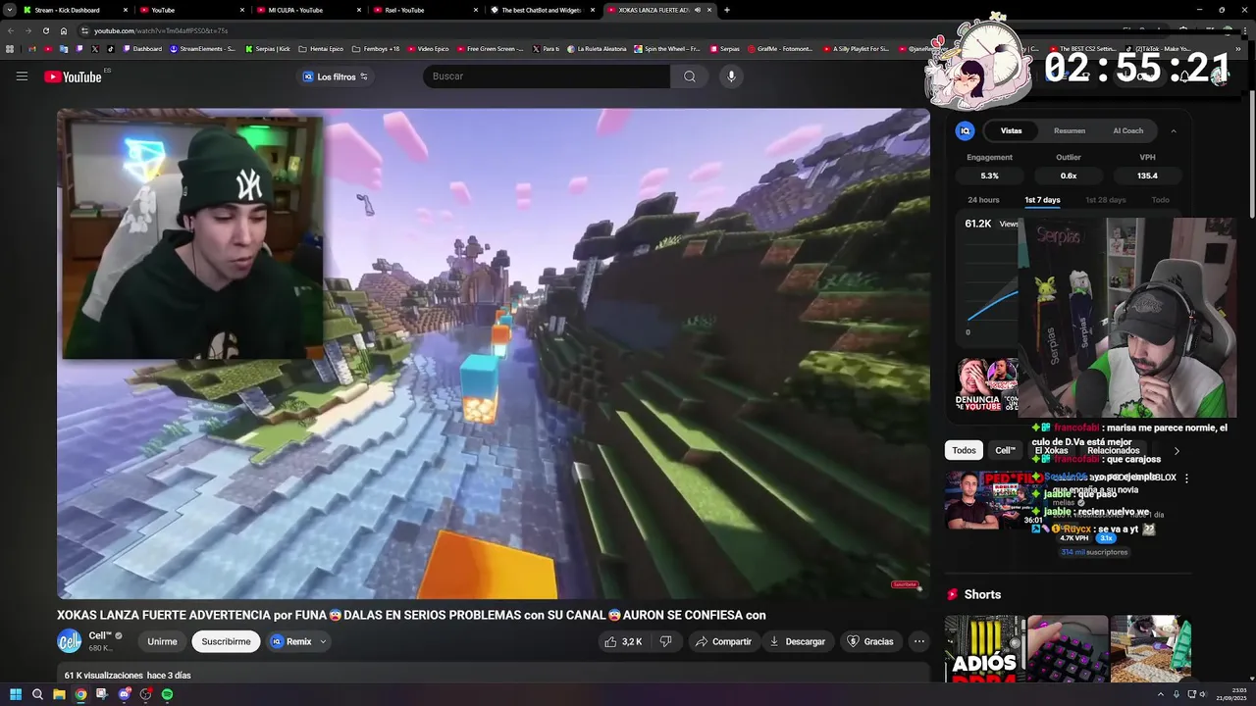The width and height of the screenshot is (1256, 706).
Task: Open Spotify from the taskbar
Action: (167, 694)
